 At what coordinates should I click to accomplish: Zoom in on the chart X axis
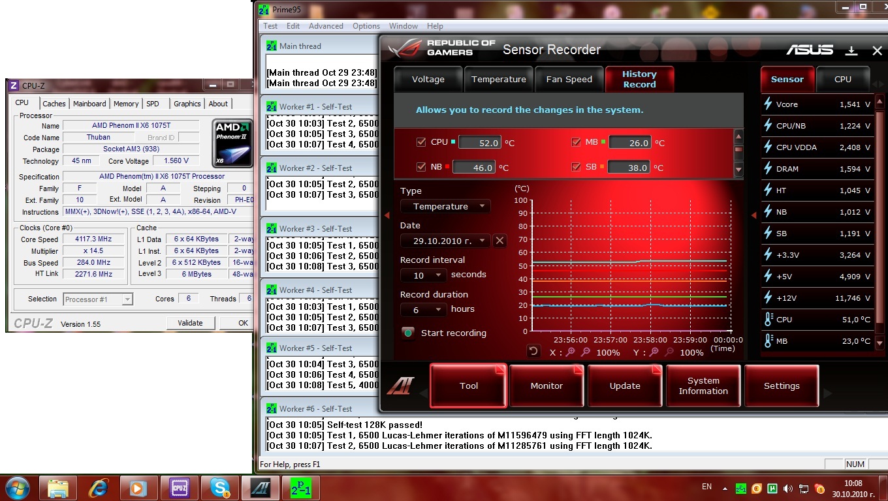pos(571,352)
